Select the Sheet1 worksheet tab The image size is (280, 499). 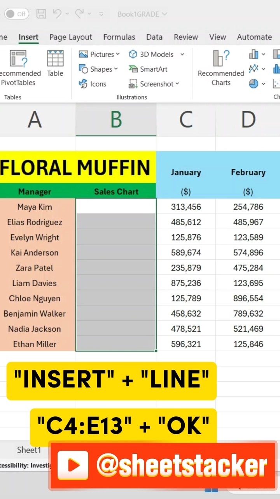coord(29,450)
